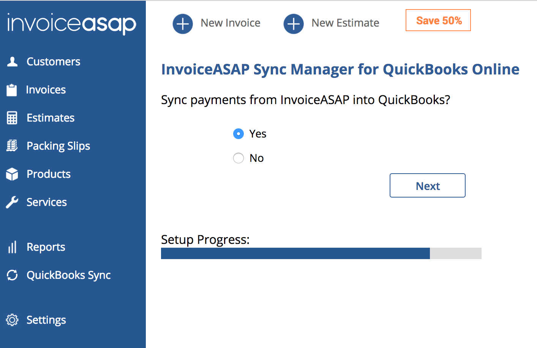Click the Next button
Screen dimensions: 537x348
point(428,185)
